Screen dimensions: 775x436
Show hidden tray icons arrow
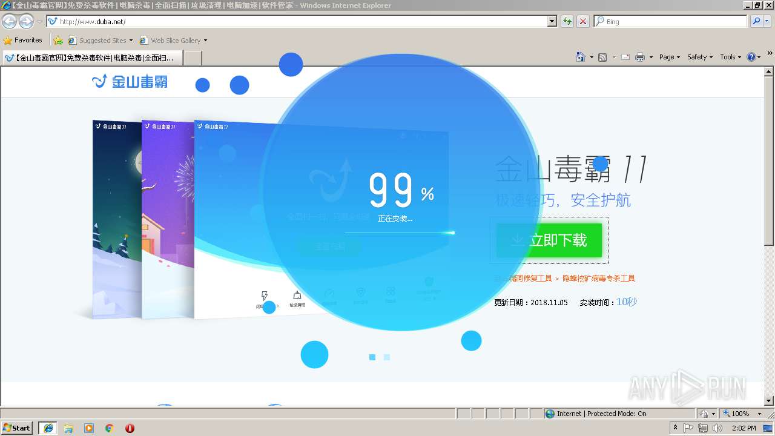click(x=675, y=428)
